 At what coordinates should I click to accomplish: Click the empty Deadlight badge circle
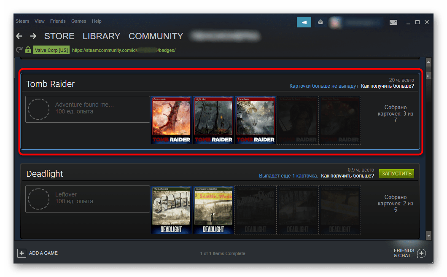[x=39, y=199]
